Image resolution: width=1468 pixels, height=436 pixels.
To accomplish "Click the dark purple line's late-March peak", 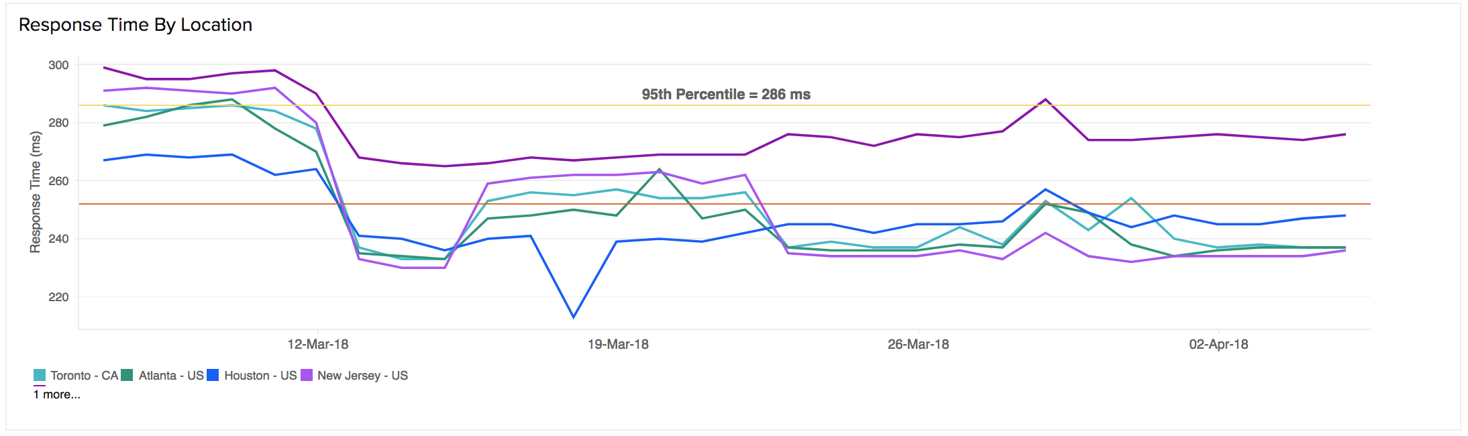I will pyautogui.click(x=1045, y=100).
